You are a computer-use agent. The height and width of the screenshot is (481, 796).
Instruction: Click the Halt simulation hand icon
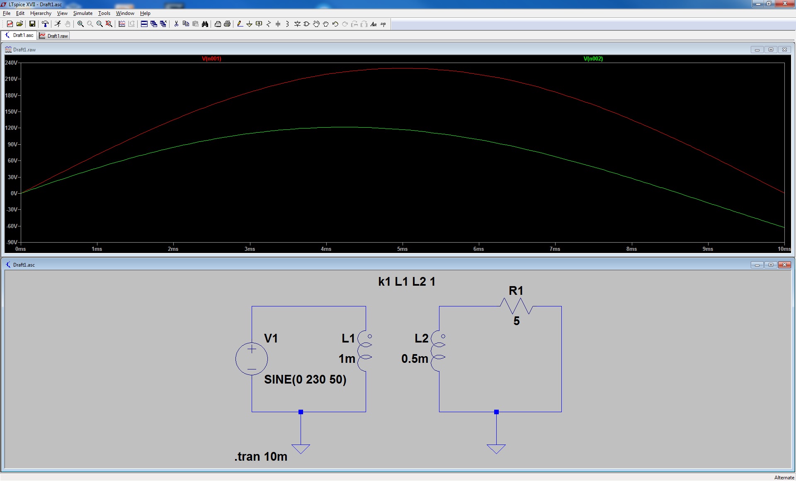coord(68,24)
